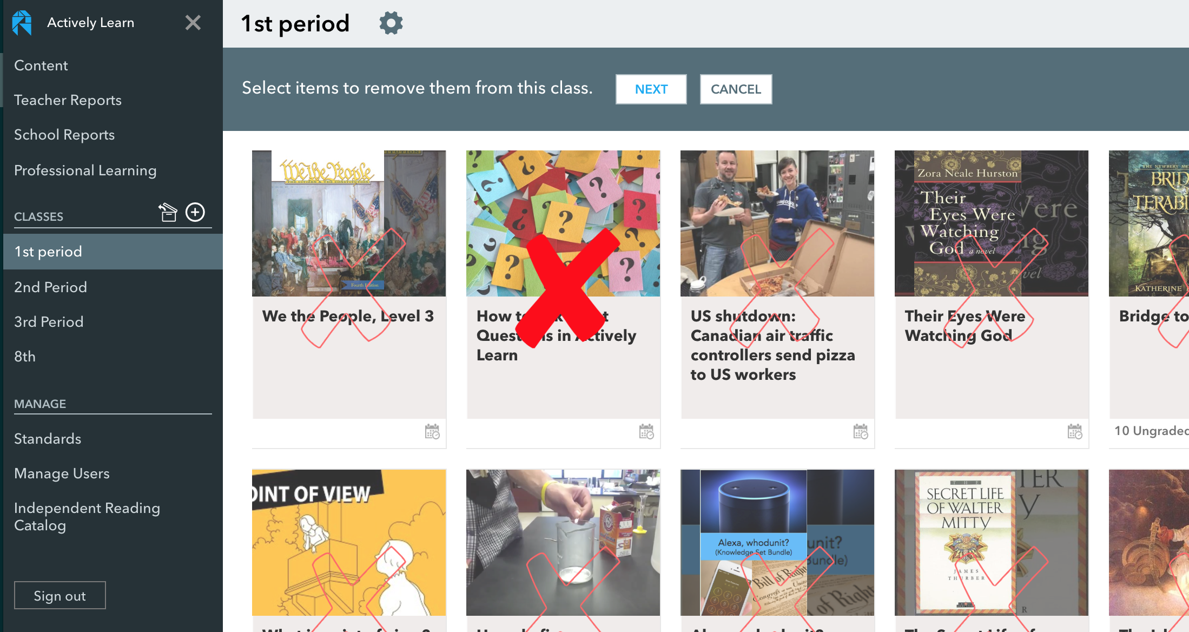Select US shutdown pizza article for removal

[x=777, y=284]
